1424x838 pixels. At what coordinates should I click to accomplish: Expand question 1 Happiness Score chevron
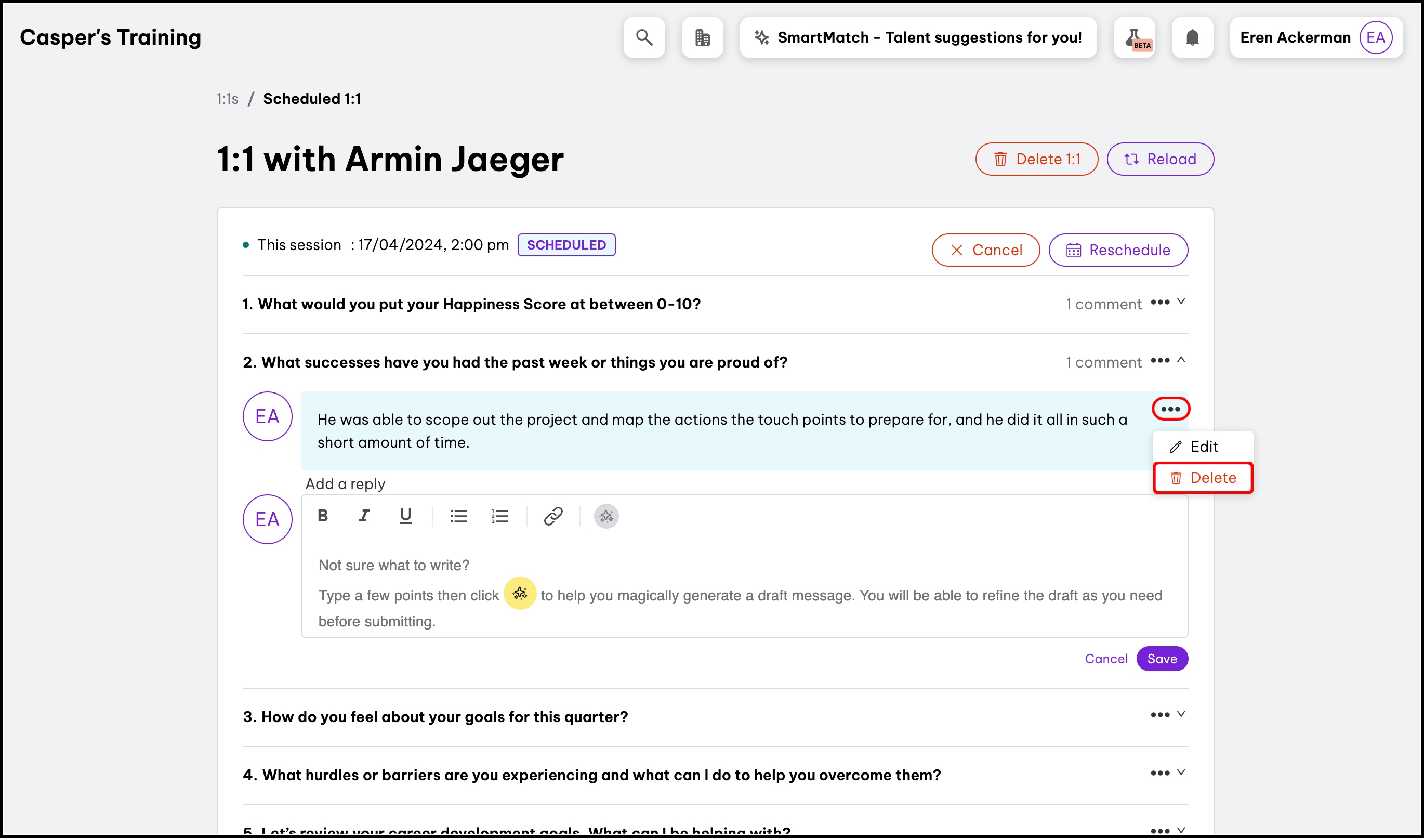[x=1180, y=302]
